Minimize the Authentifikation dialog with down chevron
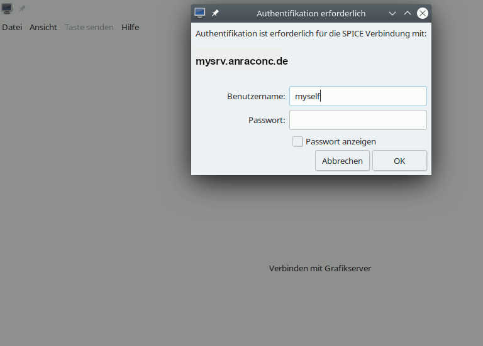This screenshot has height=346, width=483. point(392,13)
